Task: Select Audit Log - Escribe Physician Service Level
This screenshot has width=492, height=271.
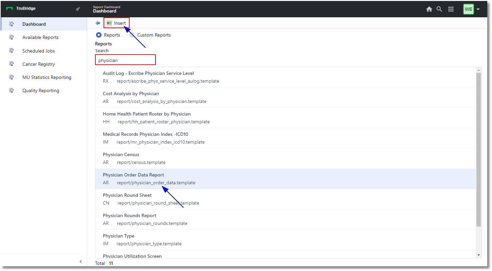Action: (x=285, y=77)
